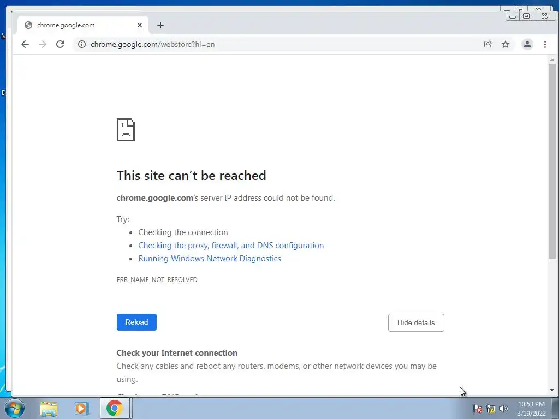Run Windows Network Diagnostics link

click(210, 259)
